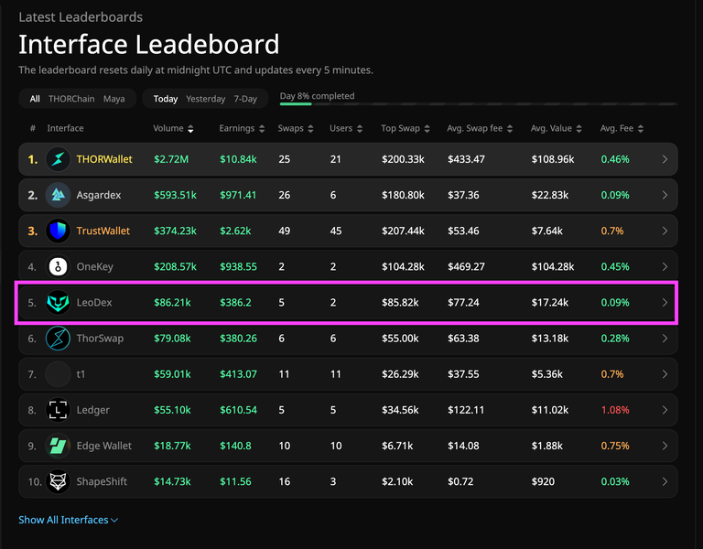Sort by Volume column arrows
Viewport: 703px width, 549px height.
[x=190, y=129]
